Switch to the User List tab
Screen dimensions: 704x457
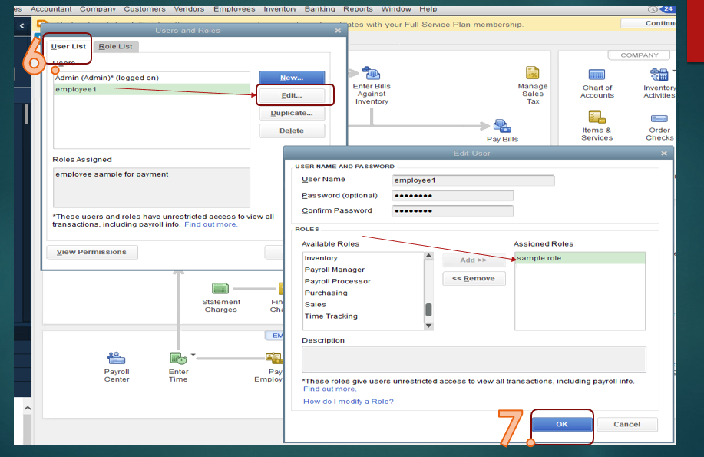tap(68, 46)
